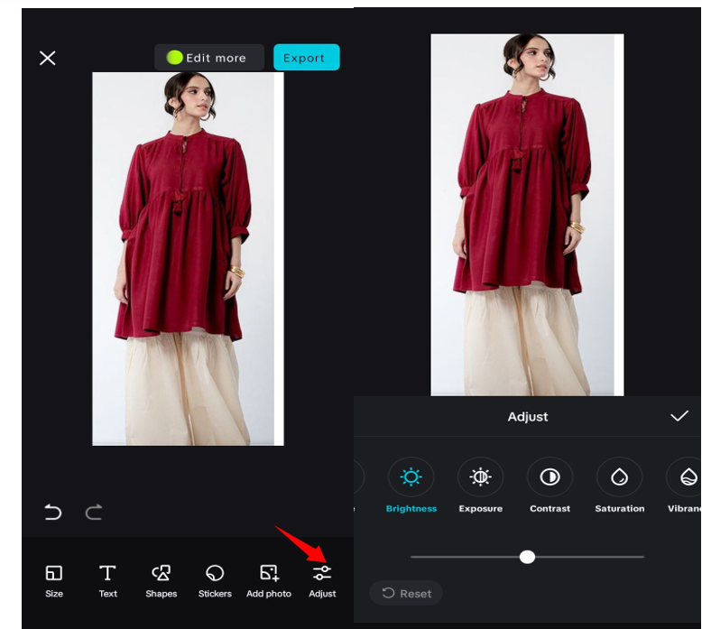Undo the last edit
702x629 pixels.
click(x=53, y=513)
